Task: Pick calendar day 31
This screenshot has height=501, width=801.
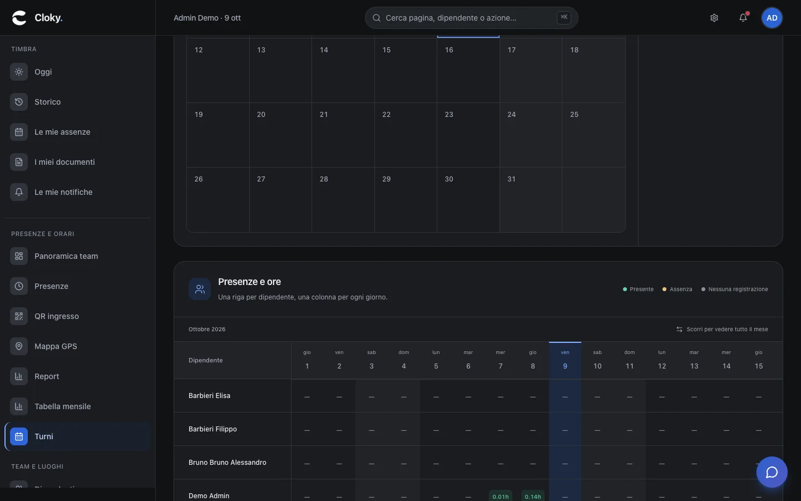Action: point(531,200)
